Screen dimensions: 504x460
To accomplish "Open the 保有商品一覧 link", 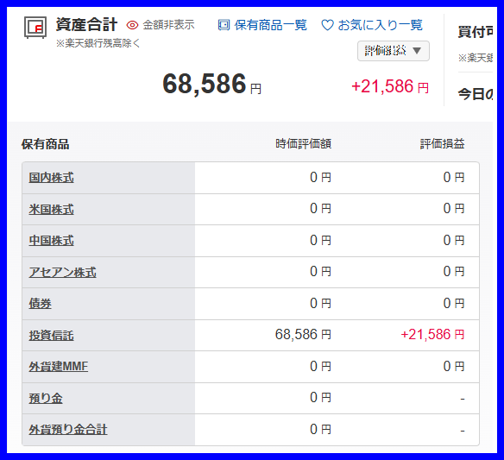I will (x=271, y=25).
